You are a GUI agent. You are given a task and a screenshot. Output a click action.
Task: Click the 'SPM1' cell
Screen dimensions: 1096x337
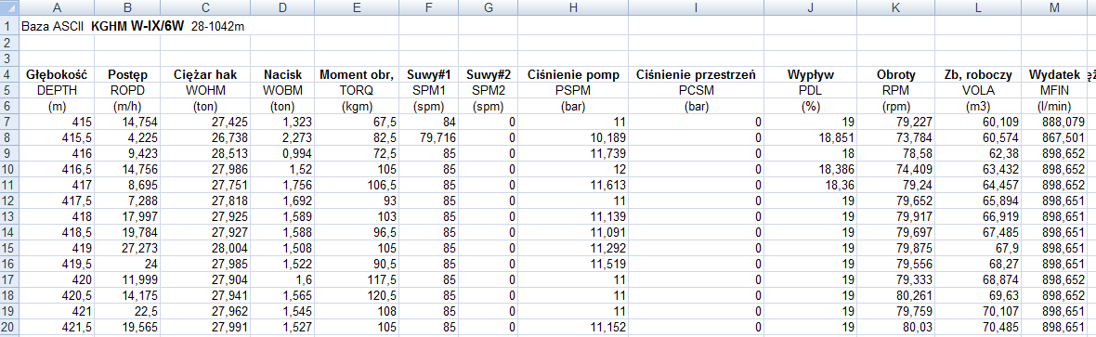(x=428, y=90)
